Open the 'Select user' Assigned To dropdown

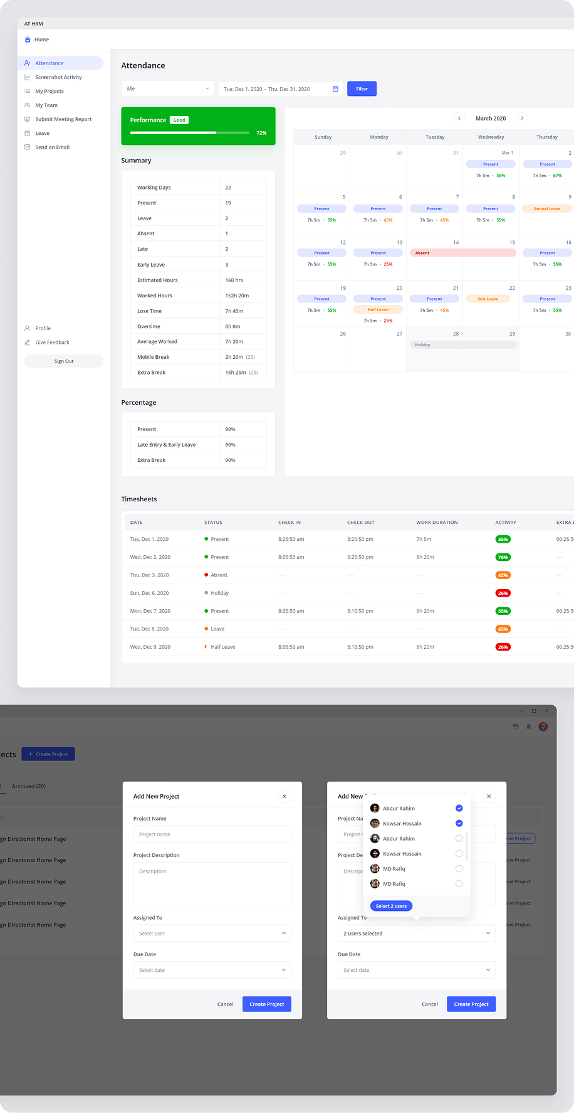click(x=212, y=934)
